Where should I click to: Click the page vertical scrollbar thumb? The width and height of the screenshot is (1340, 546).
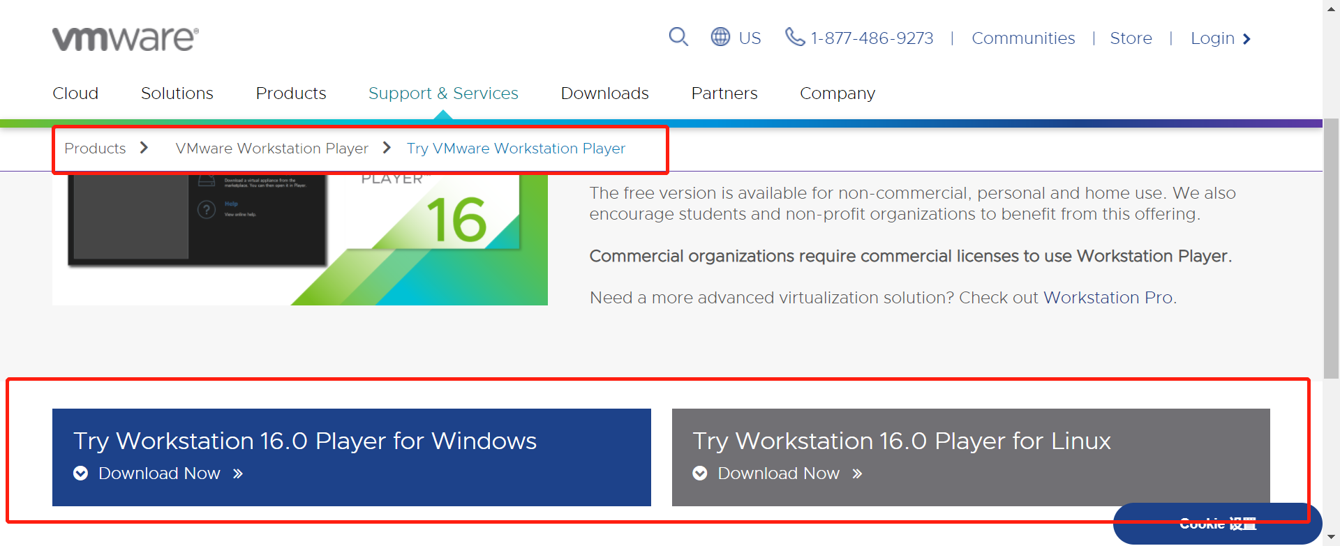tap(1331, 248)
